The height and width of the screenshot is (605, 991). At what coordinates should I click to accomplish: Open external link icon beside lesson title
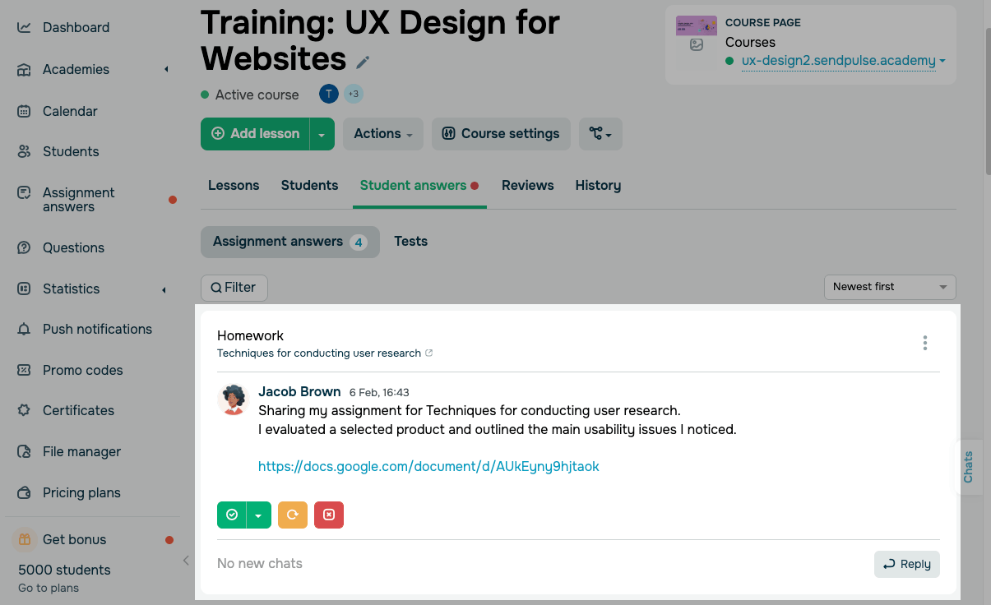[x=429, y=353]
